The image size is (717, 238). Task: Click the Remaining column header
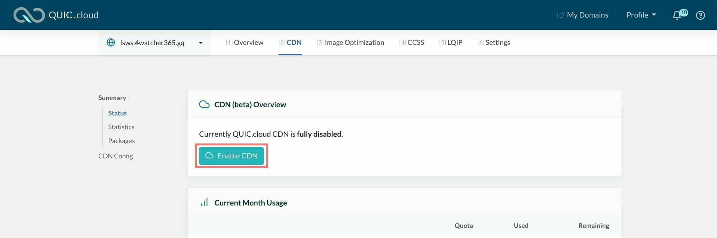pos(593,225)
